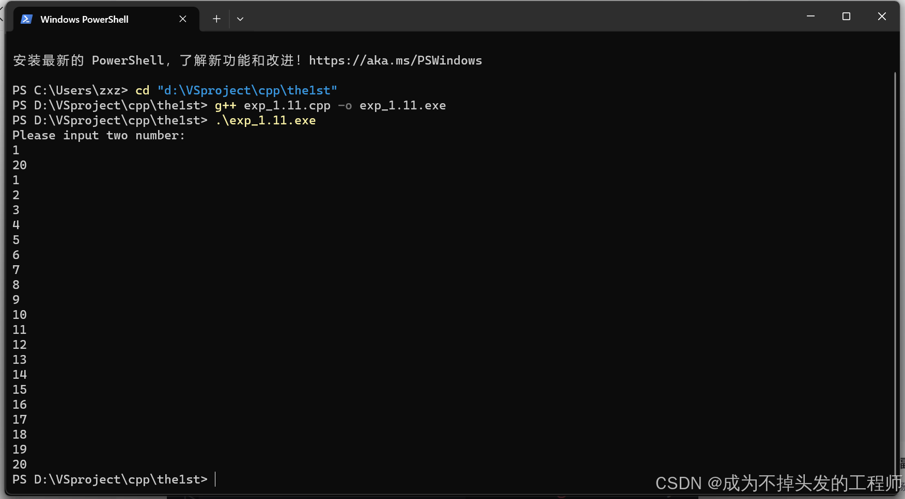Click the final output number 20
This screenshot has width=905, height=499.
pyautogui.click(x=19, y=464)
